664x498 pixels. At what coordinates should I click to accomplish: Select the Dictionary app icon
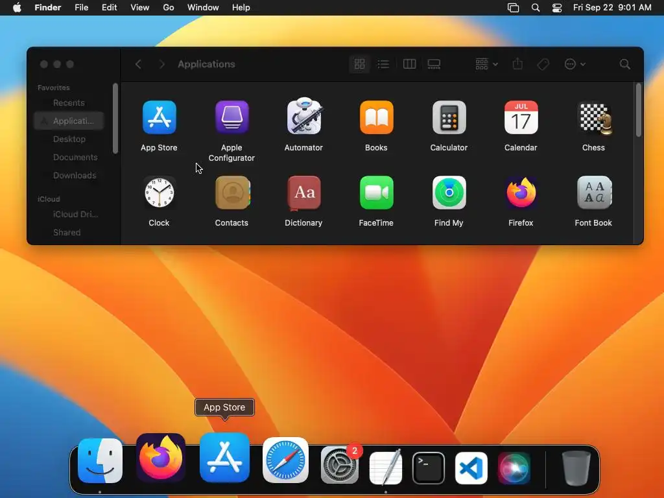(x=304, y=193)
